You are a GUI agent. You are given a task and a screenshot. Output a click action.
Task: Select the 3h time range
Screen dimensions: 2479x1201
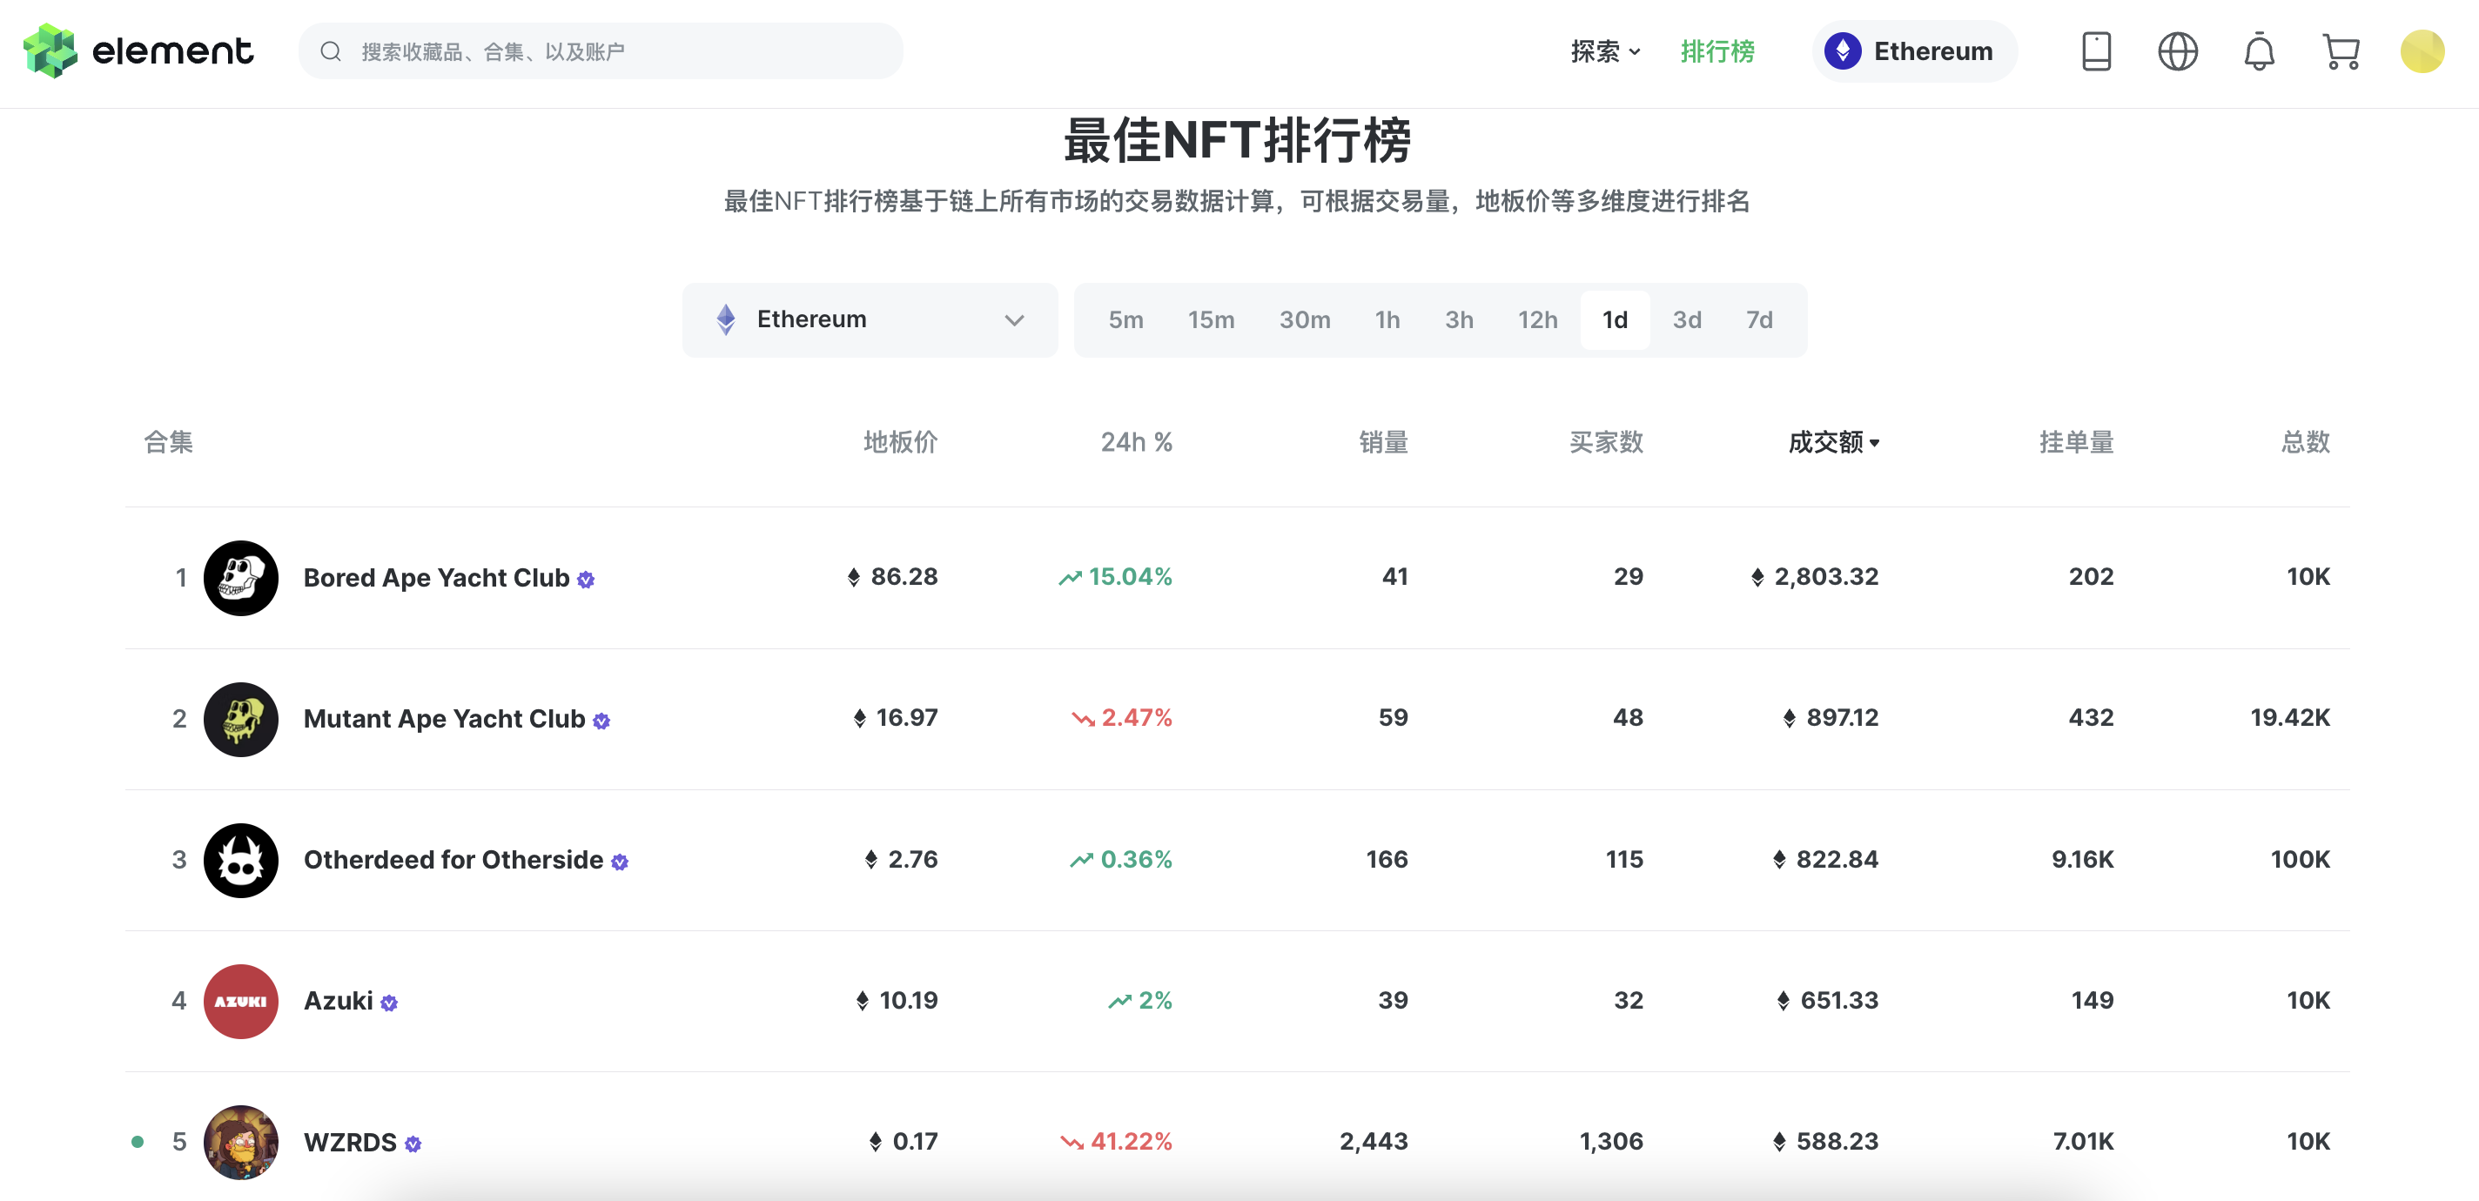point(1459,319)
